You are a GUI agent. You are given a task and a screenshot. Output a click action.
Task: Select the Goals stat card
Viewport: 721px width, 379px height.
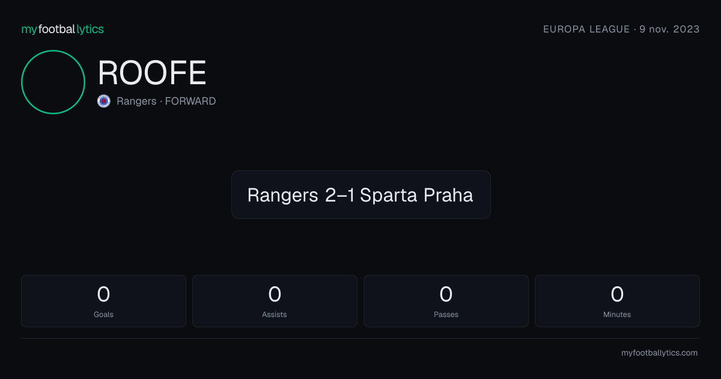pyautogui.click(x=103, y=301)
